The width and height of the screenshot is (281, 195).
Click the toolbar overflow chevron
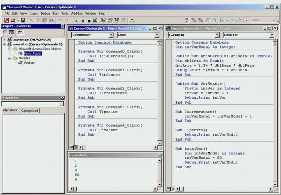coord(186,19)
